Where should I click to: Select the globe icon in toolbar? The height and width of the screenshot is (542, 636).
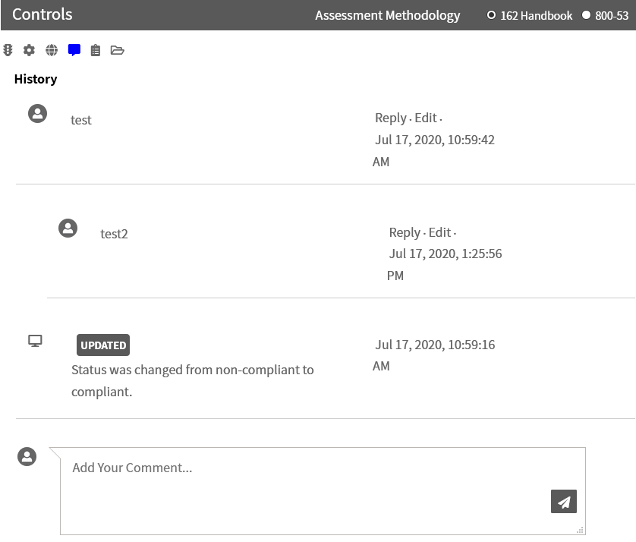(x=52, y=50)
